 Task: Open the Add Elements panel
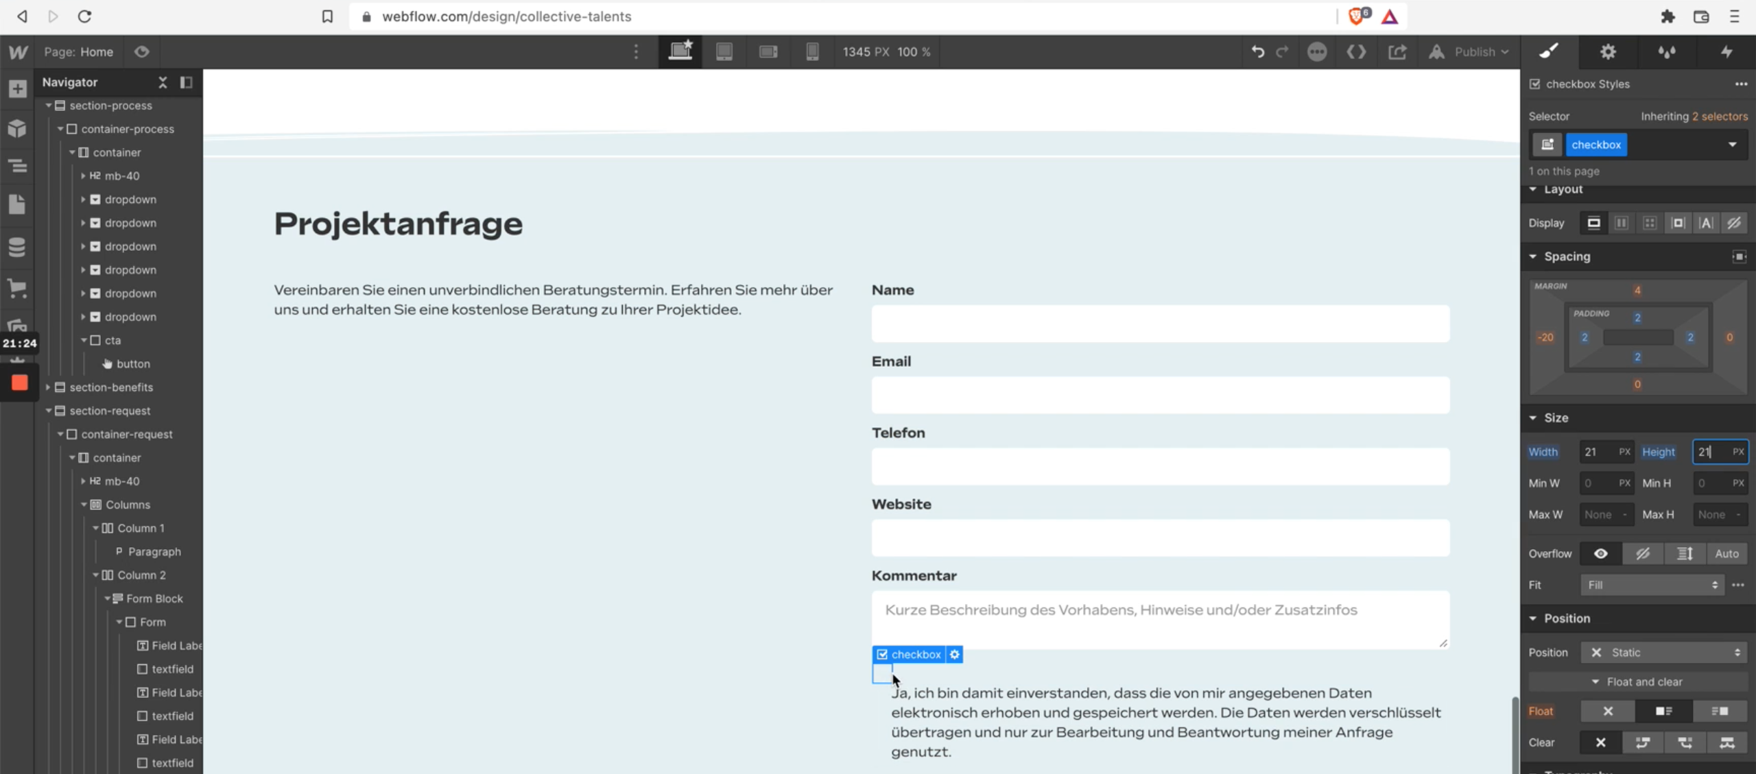pos(18,88)
